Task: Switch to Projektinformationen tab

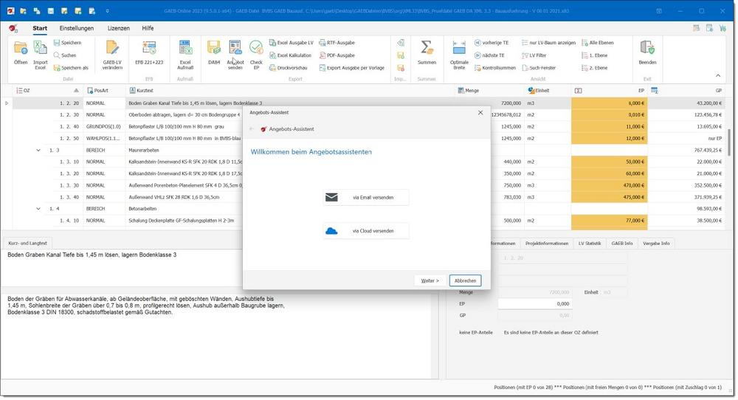Action: [546, 244]
